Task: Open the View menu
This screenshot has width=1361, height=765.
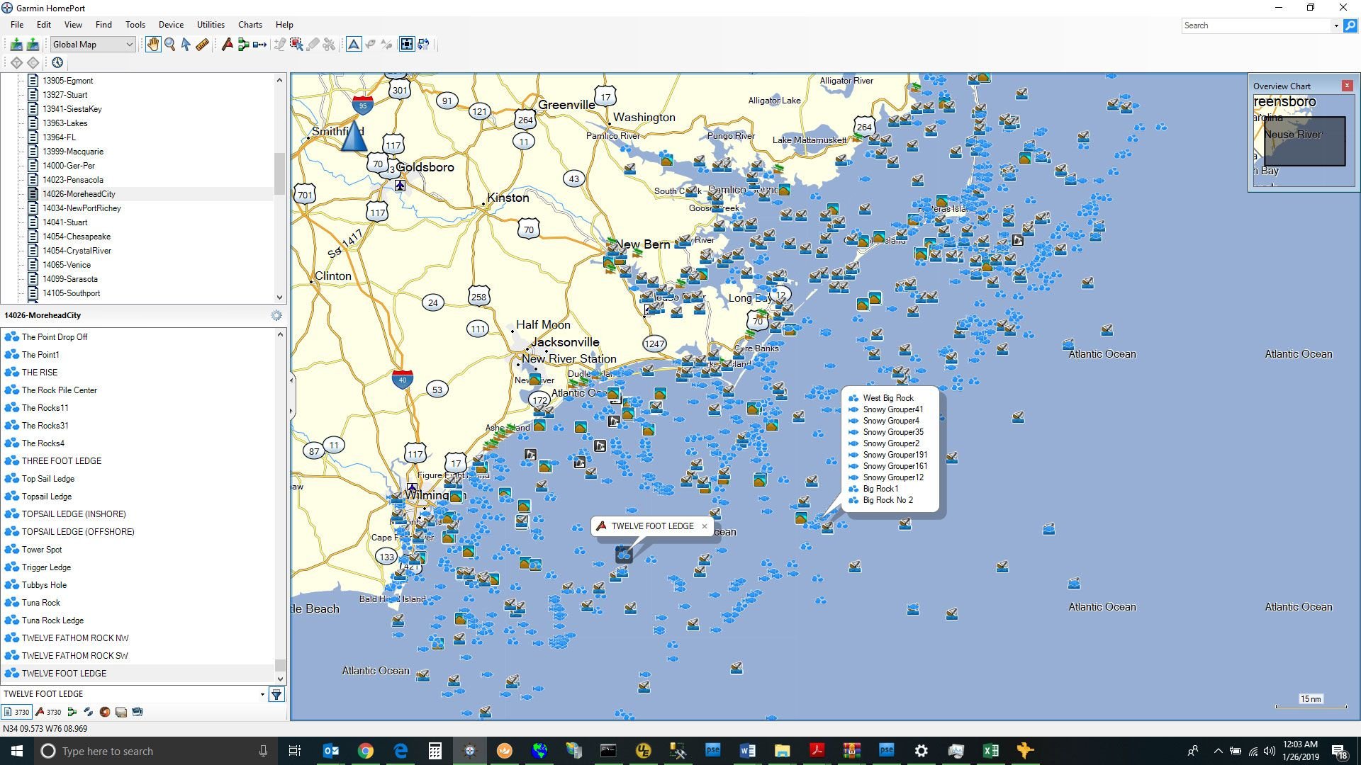Action: pos(73,25)
